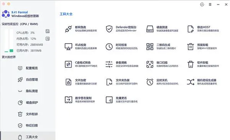The width and height of the screenshot is (230, 140).
Task: Open the 修改HOST file editor tool
Action: 203,29
